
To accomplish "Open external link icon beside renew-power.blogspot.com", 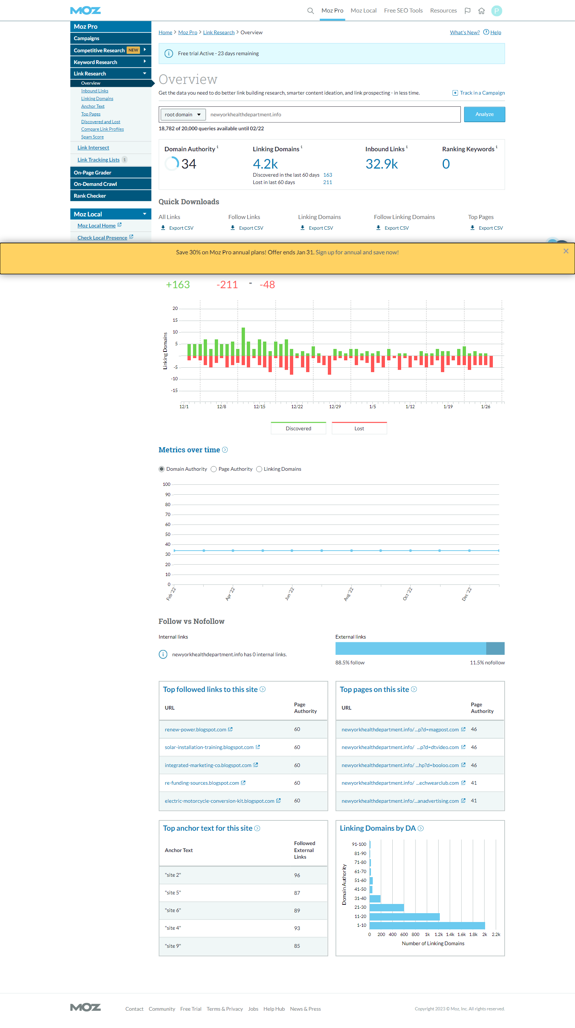I will pos(230,730).
